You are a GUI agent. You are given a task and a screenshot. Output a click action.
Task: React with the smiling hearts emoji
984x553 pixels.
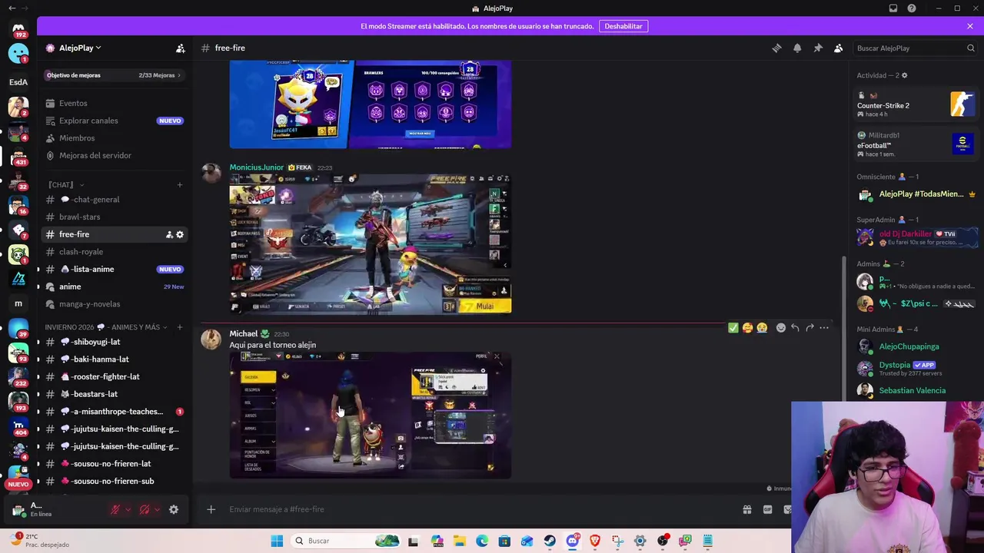[747, 328]
